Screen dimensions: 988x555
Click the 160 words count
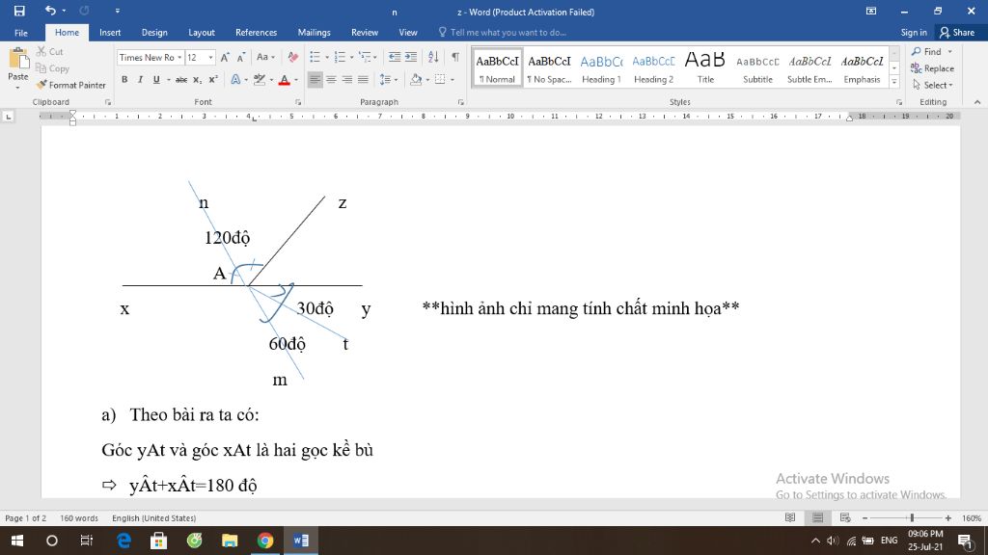pos(79,518)
